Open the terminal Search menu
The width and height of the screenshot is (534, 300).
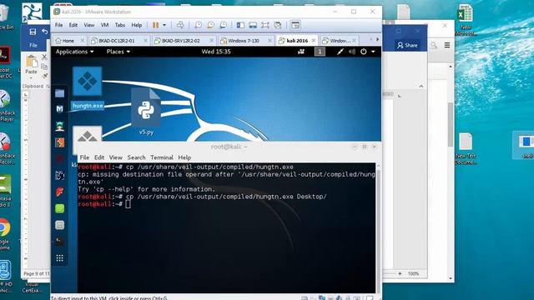click(x=136, y=157)
